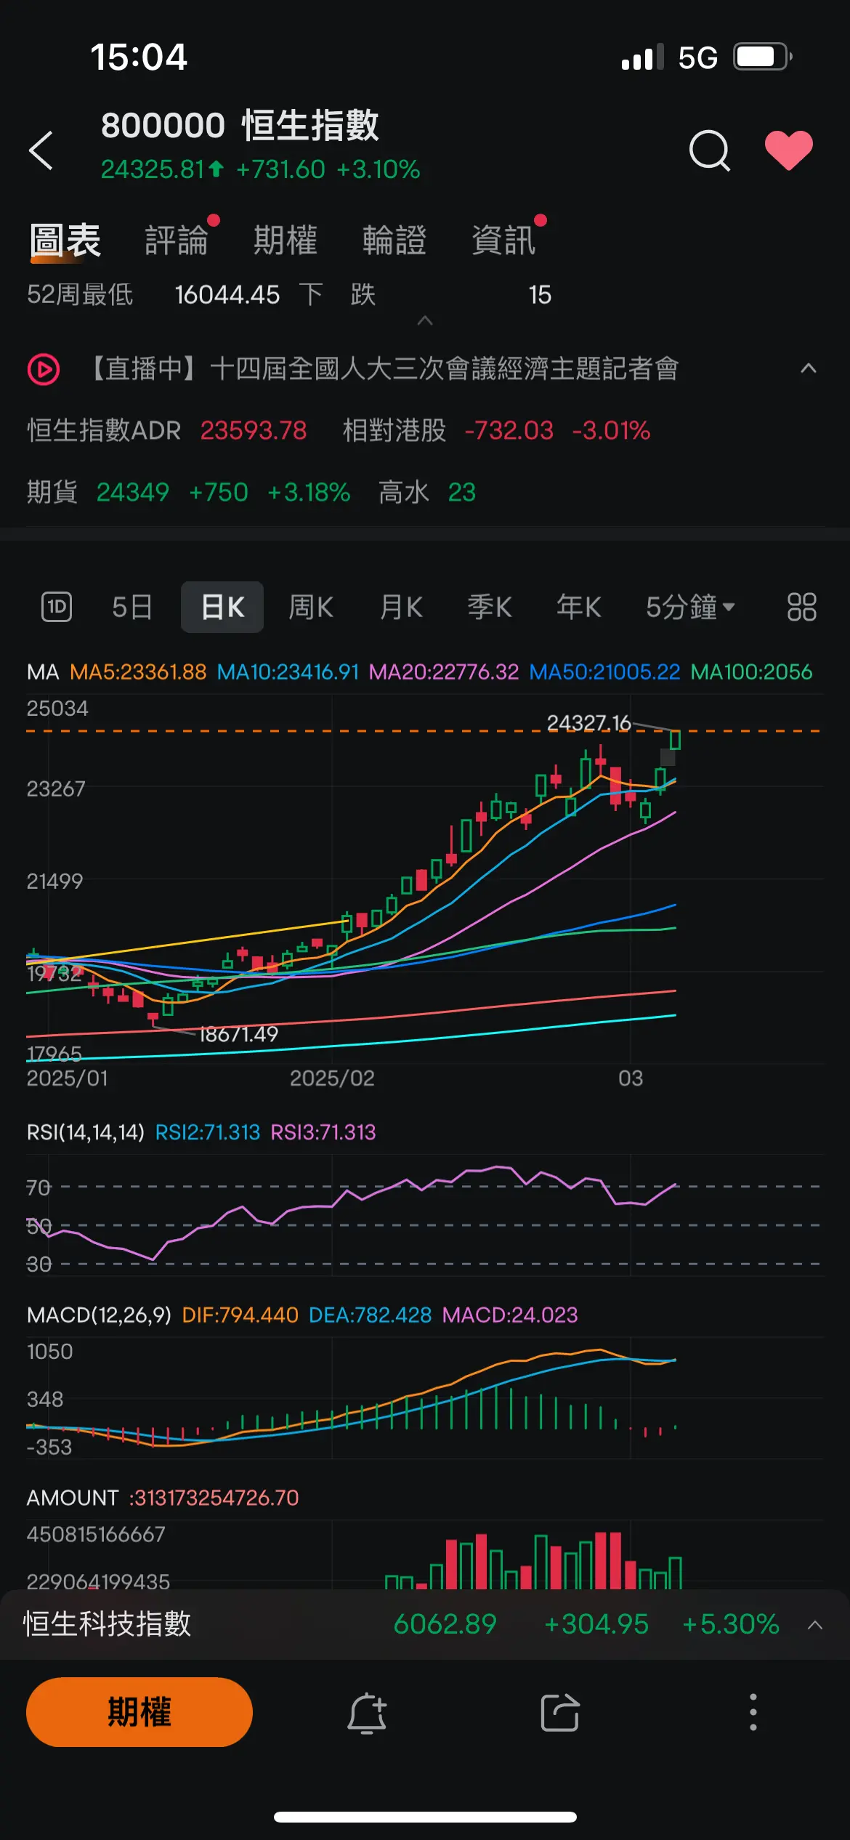Tap the latest green candlestick near 24327.16
The height and width of the screenshot is (1840, 850).
coord(675,740)
